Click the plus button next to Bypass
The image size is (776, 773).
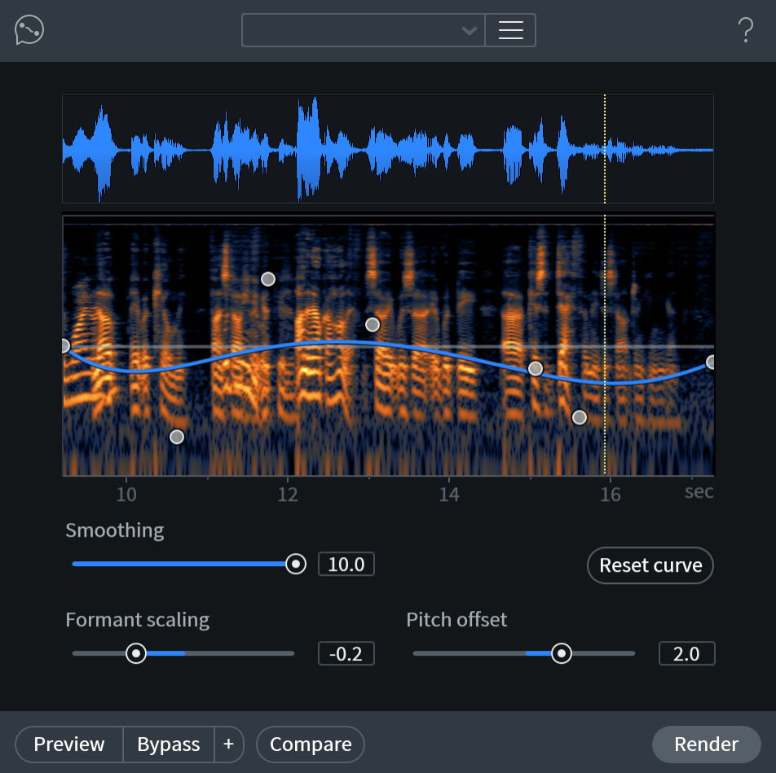(228, 744)
